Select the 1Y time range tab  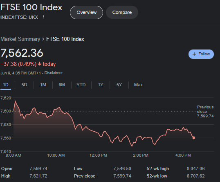[x=101, y=85]
